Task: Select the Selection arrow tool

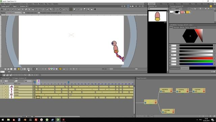Action: [5, 9]
